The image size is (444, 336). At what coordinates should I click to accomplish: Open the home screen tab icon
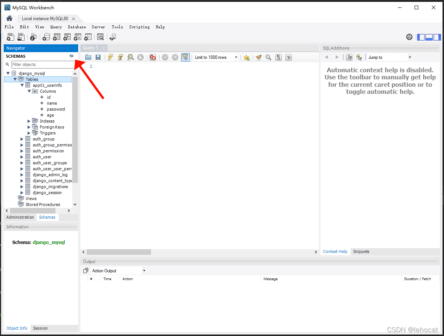(x=9, y=18)
